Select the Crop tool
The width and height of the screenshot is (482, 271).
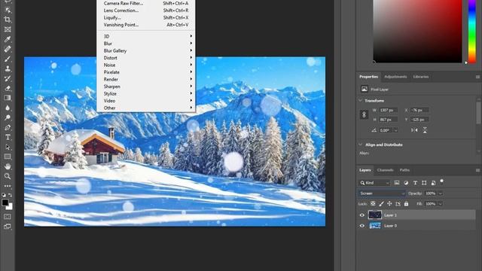click(x=8, y=20)
